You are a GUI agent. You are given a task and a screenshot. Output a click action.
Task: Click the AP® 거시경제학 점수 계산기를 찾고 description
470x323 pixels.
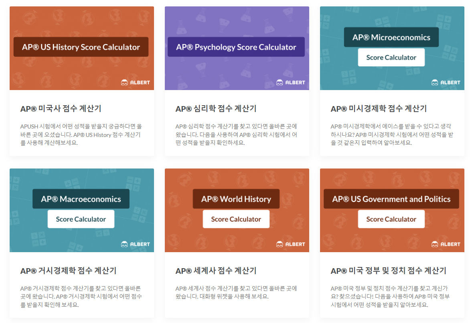coord(81,297)
